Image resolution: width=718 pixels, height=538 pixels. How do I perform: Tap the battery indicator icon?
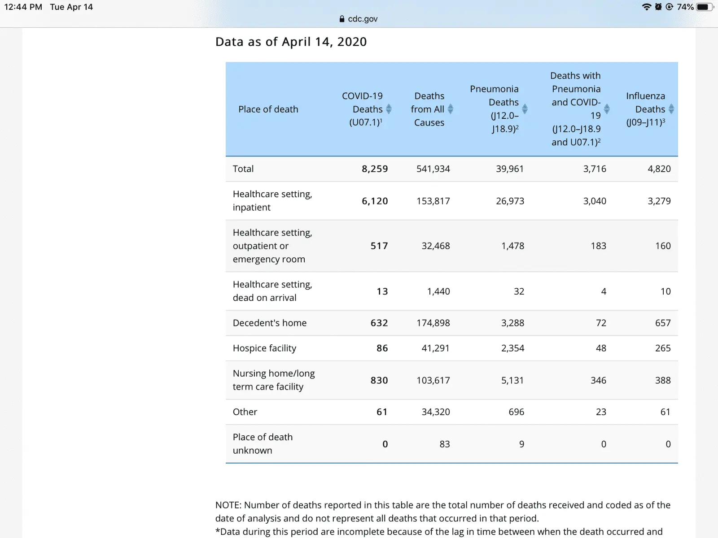click(x=704, y=7)
